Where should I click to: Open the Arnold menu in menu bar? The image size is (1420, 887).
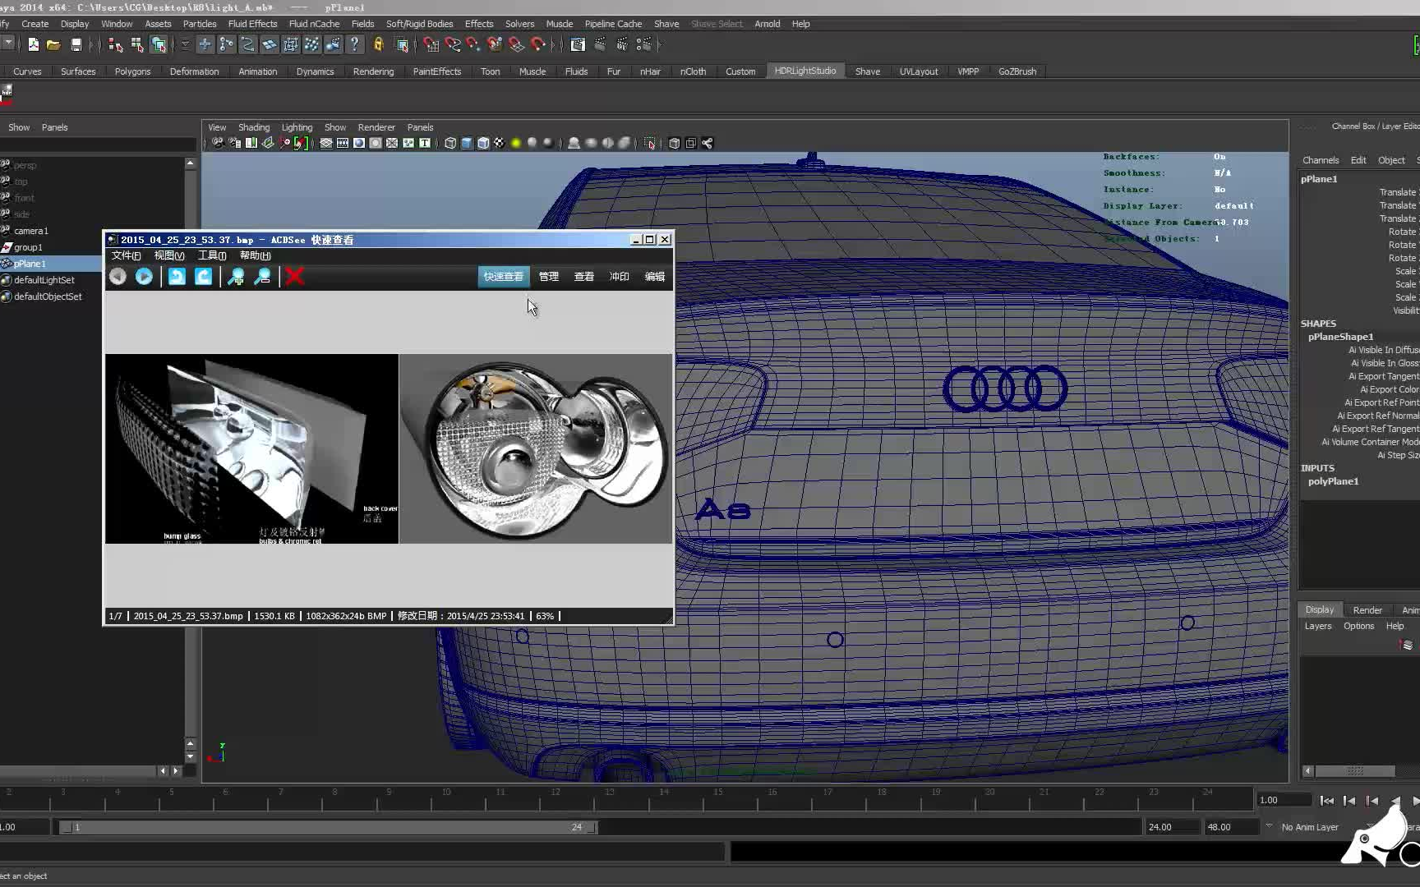[x=767, y=24]
